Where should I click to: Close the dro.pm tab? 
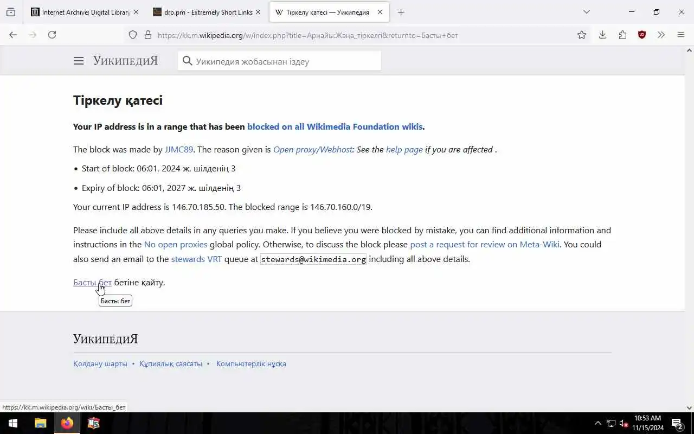coord(258,12)
